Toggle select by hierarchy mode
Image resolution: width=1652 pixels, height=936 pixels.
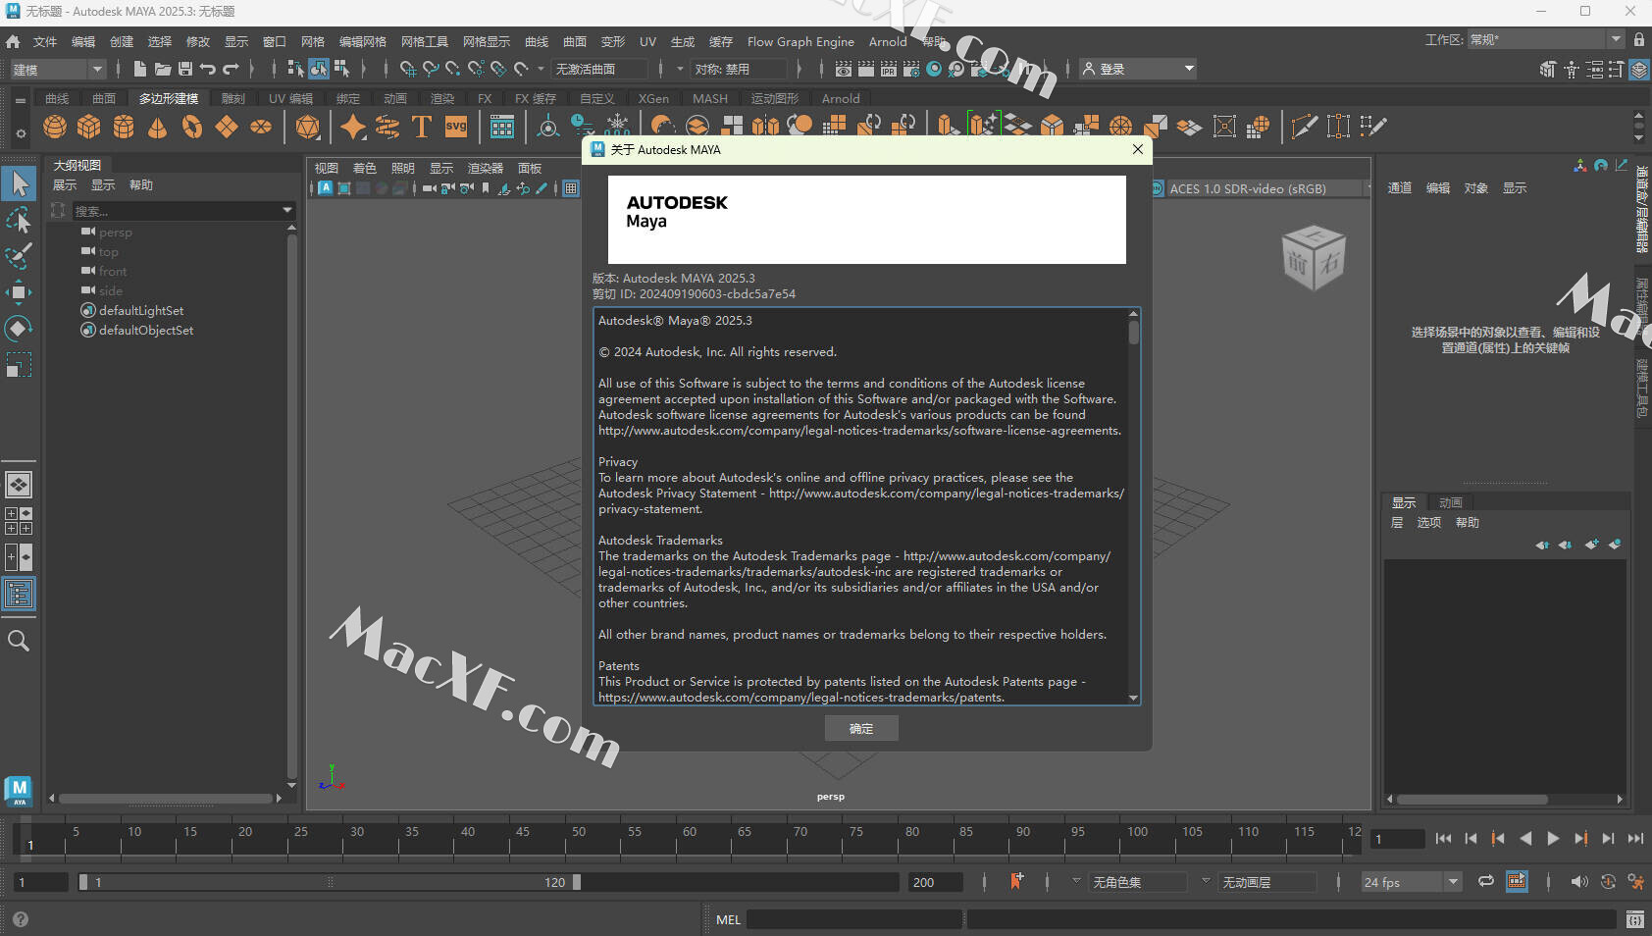[x=295, y=69]
